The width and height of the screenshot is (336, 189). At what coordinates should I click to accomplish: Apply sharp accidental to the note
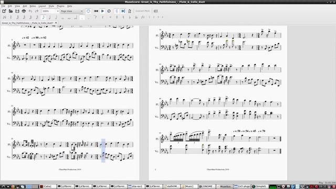[x=117, y=17]
